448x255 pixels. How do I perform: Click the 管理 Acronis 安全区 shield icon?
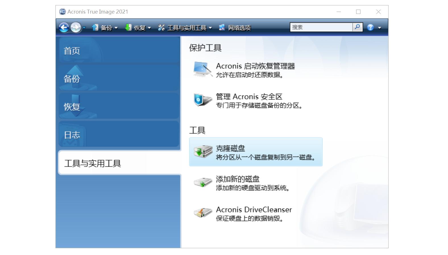(203, 100)
